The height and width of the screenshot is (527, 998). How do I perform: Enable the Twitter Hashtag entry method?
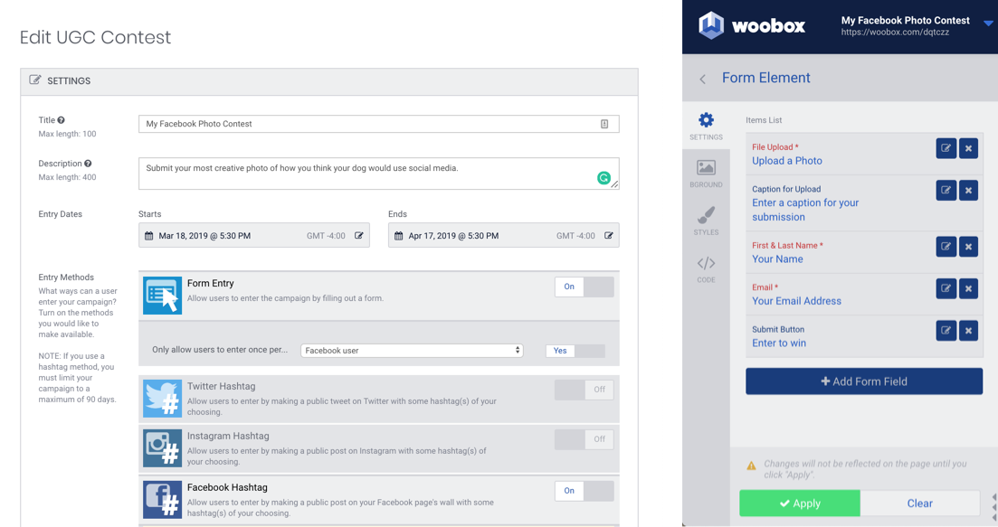(585, 390)
